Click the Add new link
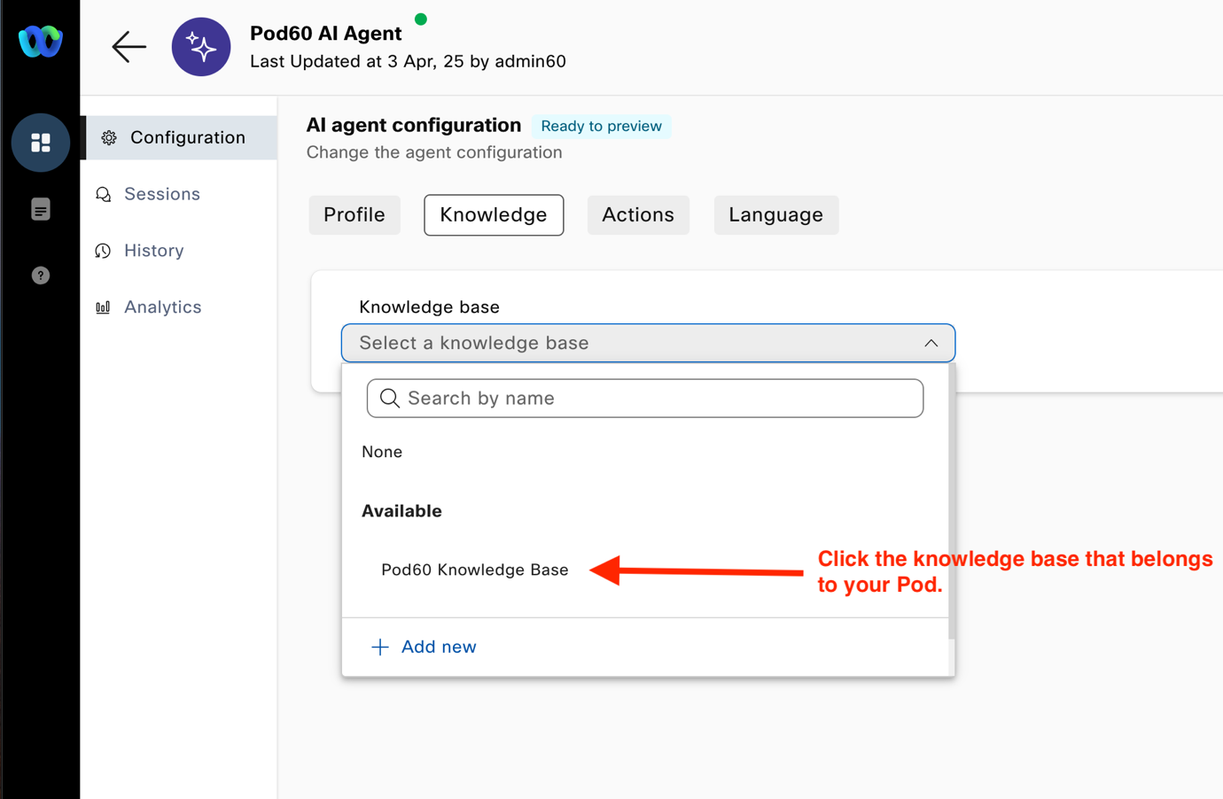The width and height of the screenshot is (1223, 799). 439,648
